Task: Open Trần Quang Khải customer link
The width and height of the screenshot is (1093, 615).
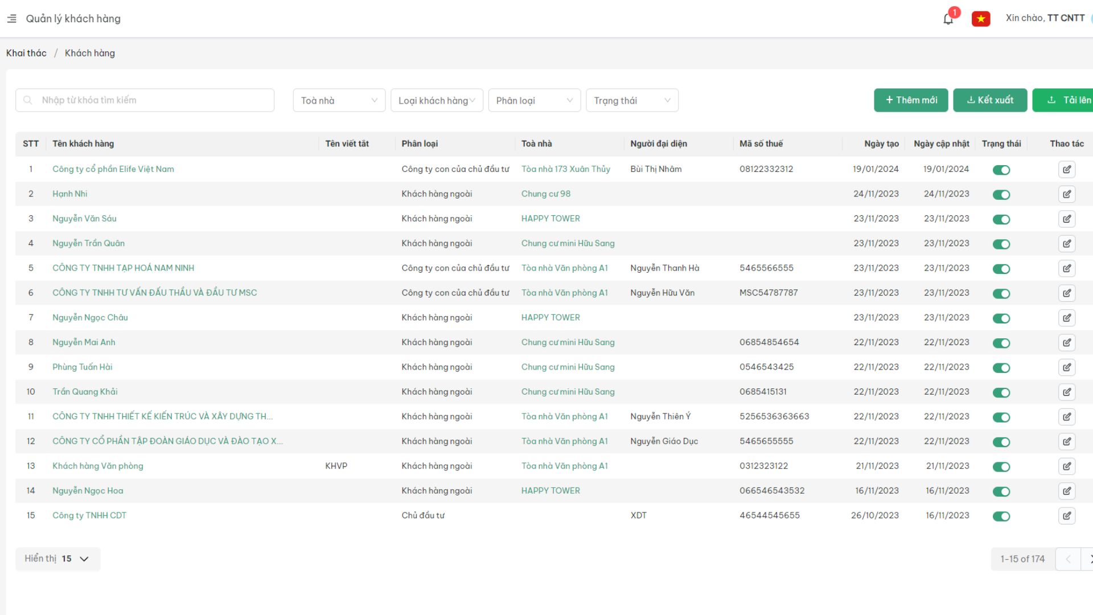Action: 85,392
